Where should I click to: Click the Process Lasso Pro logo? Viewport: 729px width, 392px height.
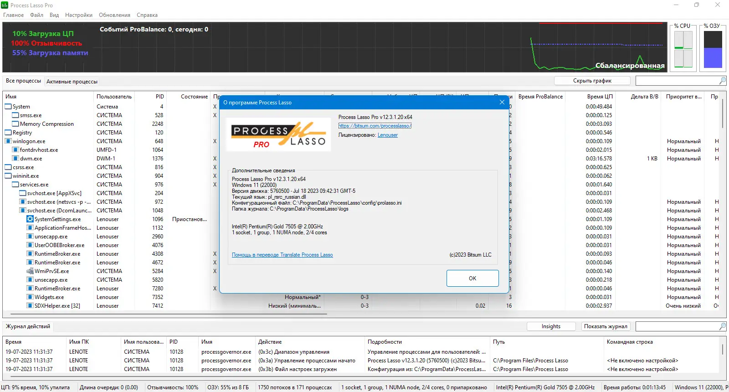click(278, 135)
